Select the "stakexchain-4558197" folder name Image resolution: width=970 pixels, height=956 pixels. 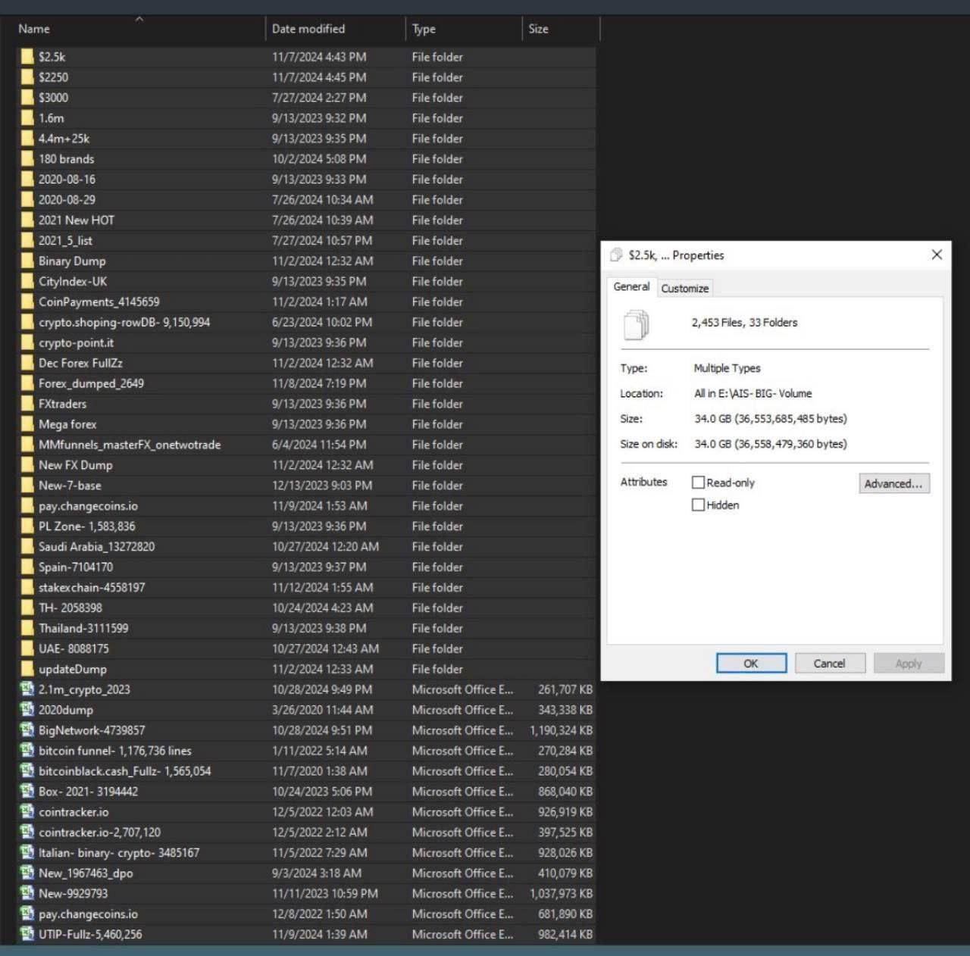(x=92, y=588)
